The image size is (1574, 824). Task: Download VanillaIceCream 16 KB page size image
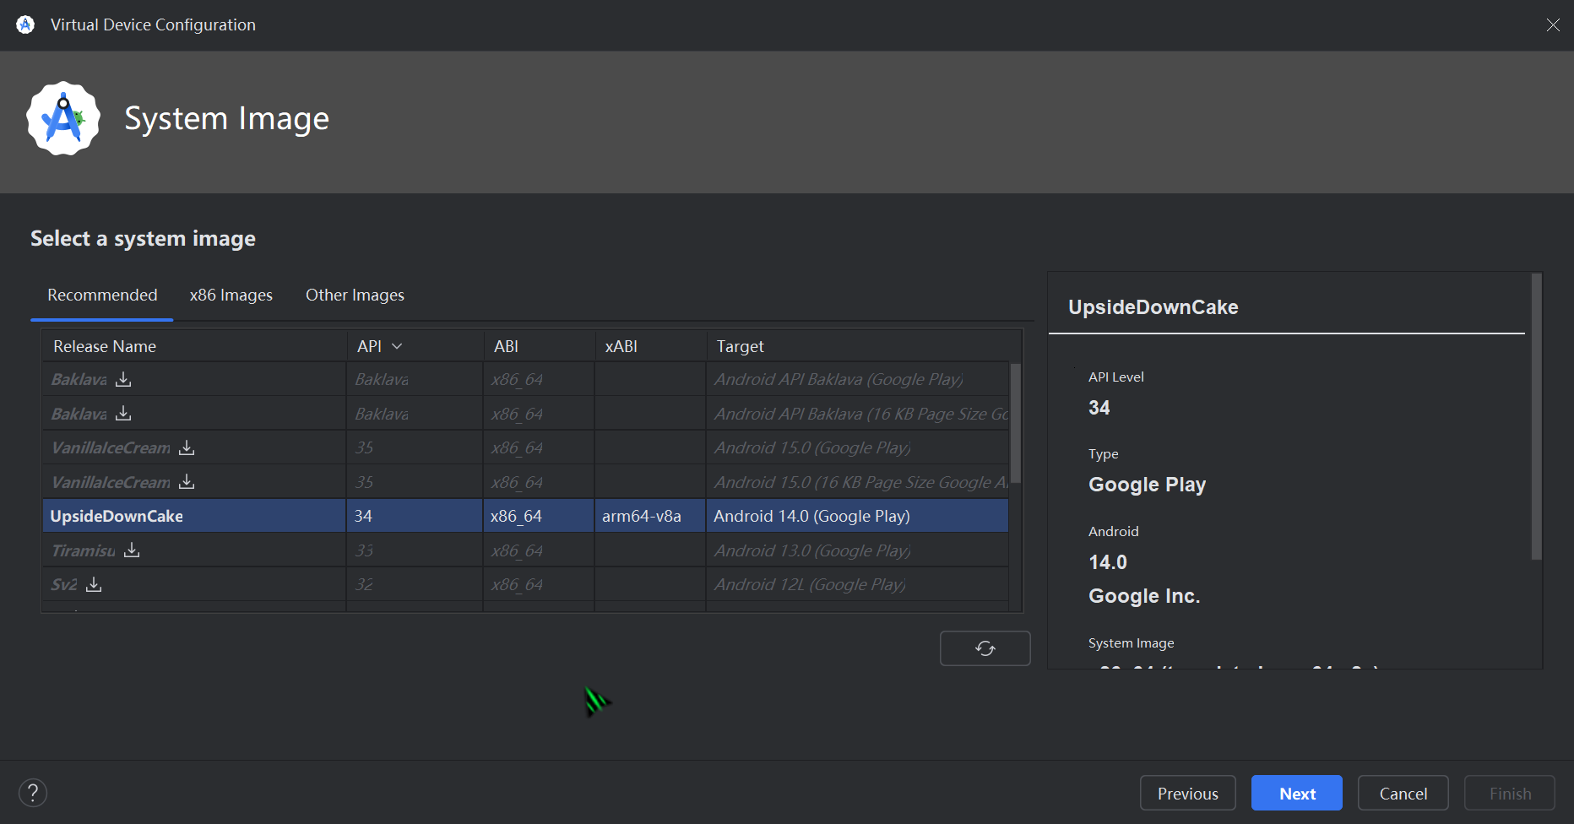pos(187,482)
